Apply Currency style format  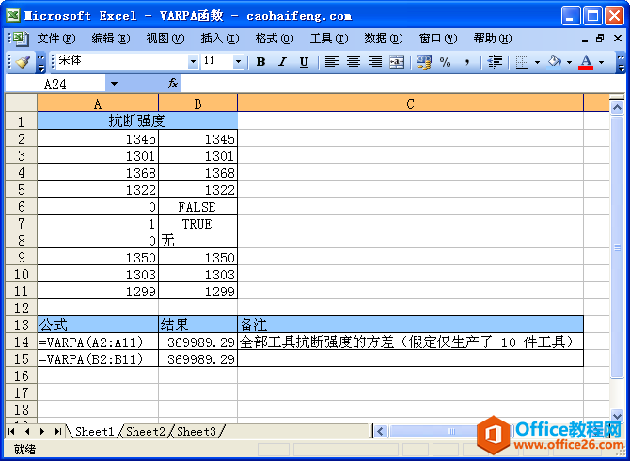pyautogui.click(x=424, y=62)
